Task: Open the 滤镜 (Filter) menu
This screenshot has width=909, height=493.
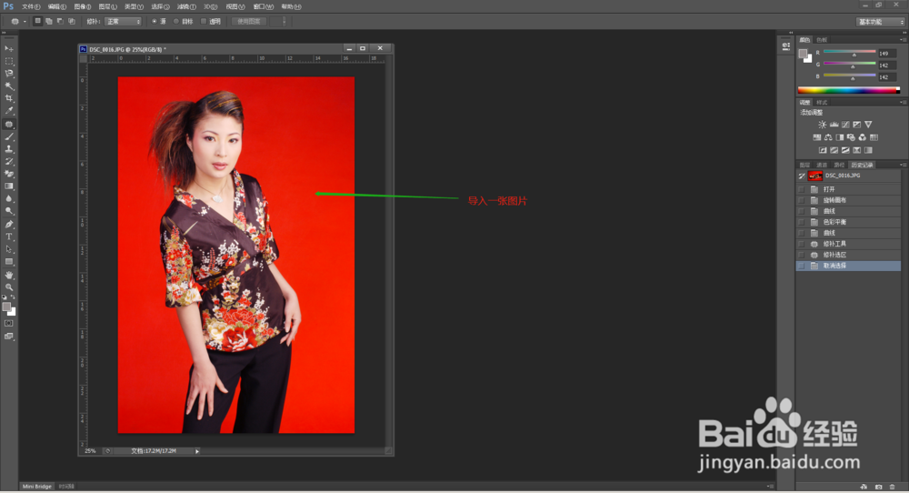Action: pos(186,7)
